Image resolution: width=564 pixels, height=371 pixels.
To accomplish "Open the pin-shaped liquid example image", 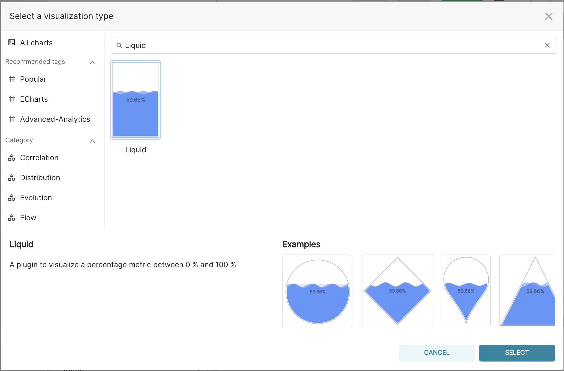I will pyautogui.click(x=466, y=291).
